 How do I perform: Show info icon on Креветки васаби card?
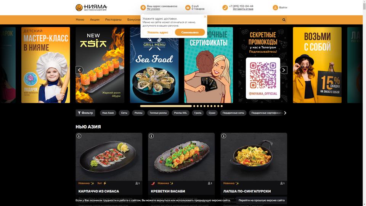click(151, 136)
